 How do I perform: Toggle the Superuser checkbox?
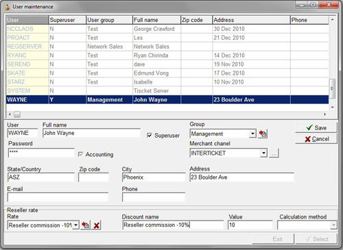point(150,136)
